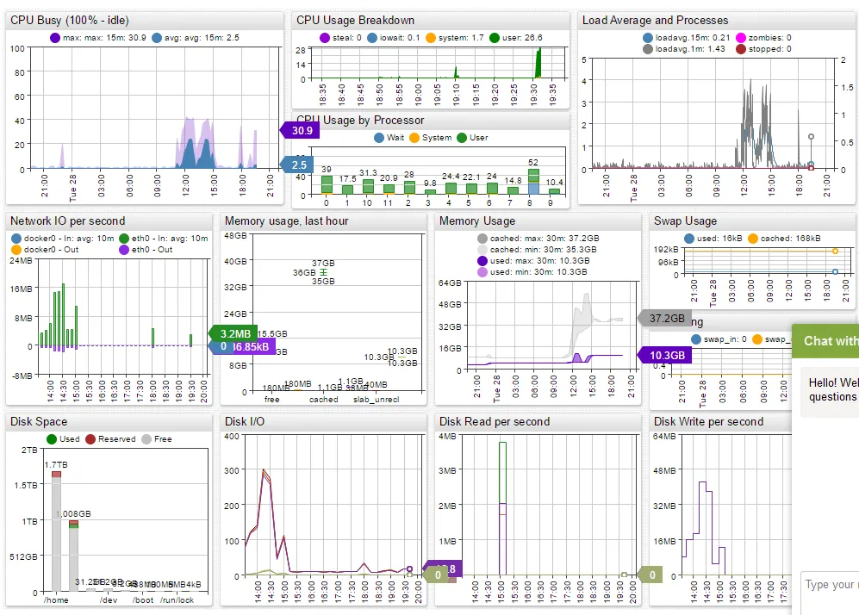Viewport: 859px width, 615px height.
Task: Click the Type your message chat field
Action: pyautogui.click(x=830, y=585)
